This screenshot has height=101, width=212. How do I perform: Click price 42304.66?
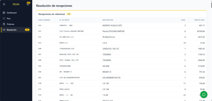(201, 31)
